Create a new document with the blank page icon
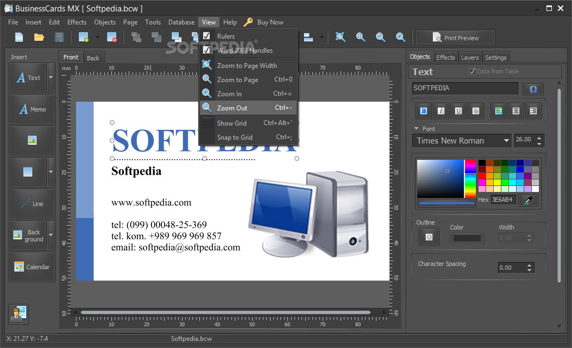This screenshot has height=348, width=572. [19, 37]
